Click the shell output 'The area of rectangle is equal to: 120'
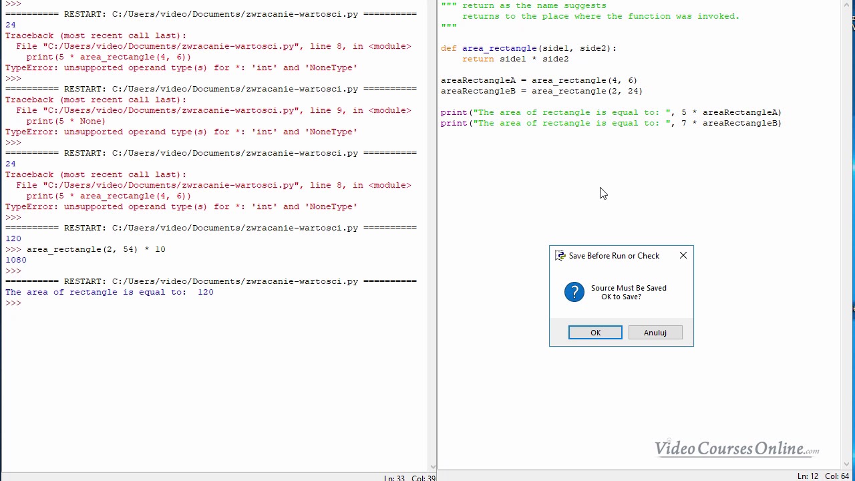 point(110,292)
